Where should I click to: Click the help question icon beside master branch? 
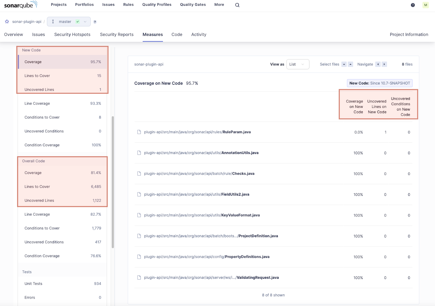click(95, 22)
